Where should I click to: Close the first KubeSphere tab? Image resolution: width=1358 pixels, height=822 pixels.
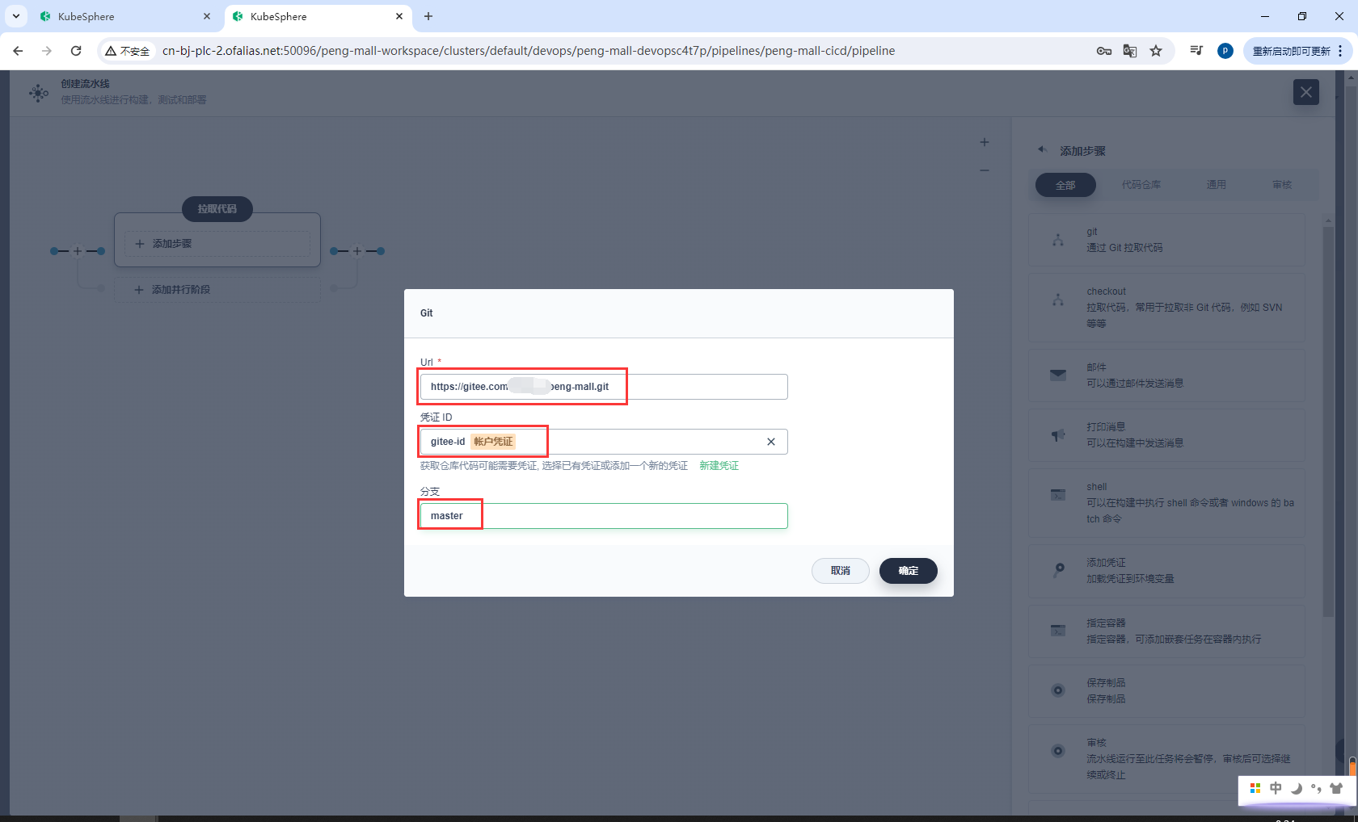(207, 16)
